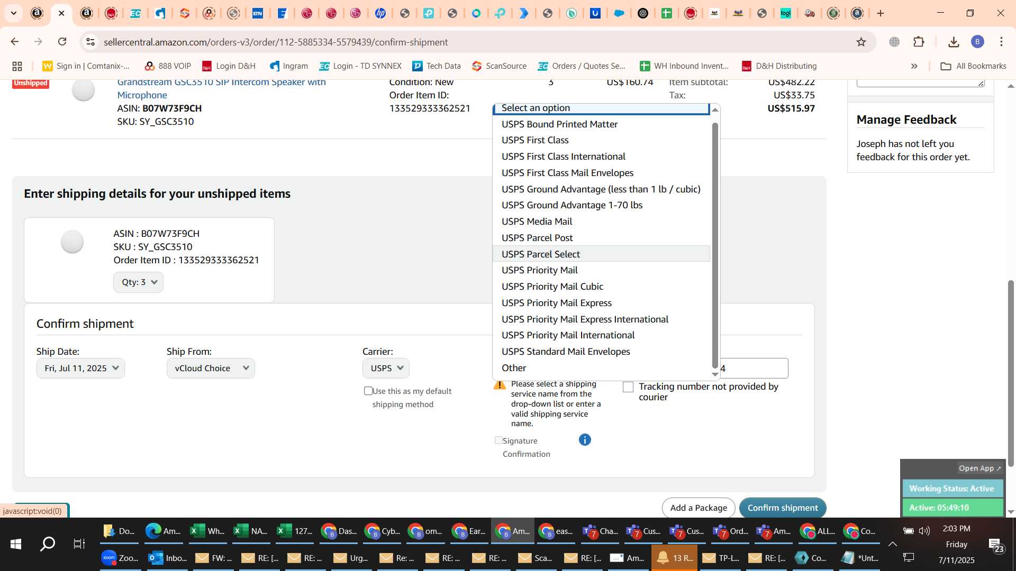Select USPS First Class option
The image size is (1016, 571).
coord(601,140)
